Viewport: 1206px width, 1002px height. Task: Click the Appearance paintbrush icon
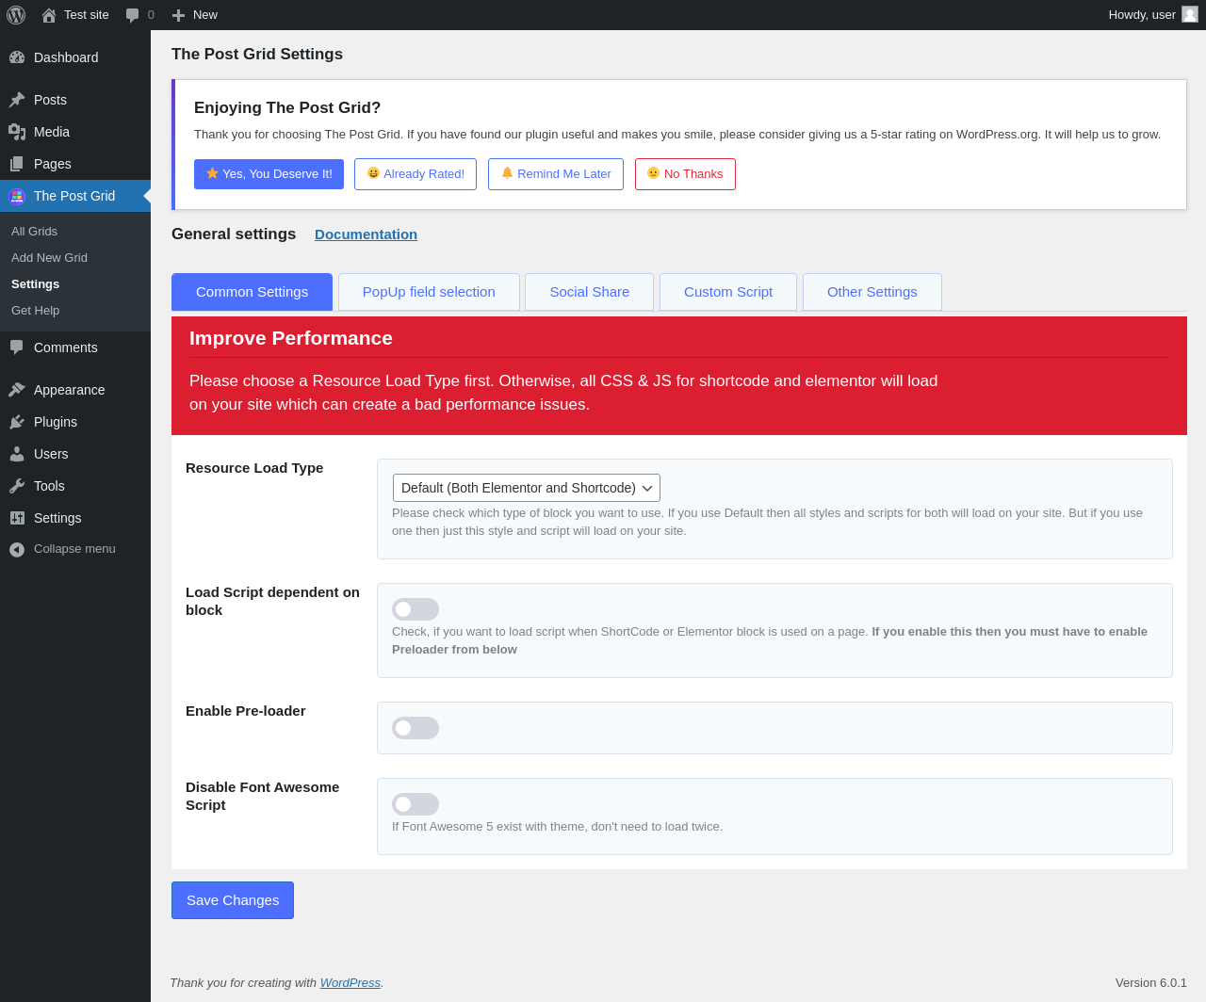[17, 390]
